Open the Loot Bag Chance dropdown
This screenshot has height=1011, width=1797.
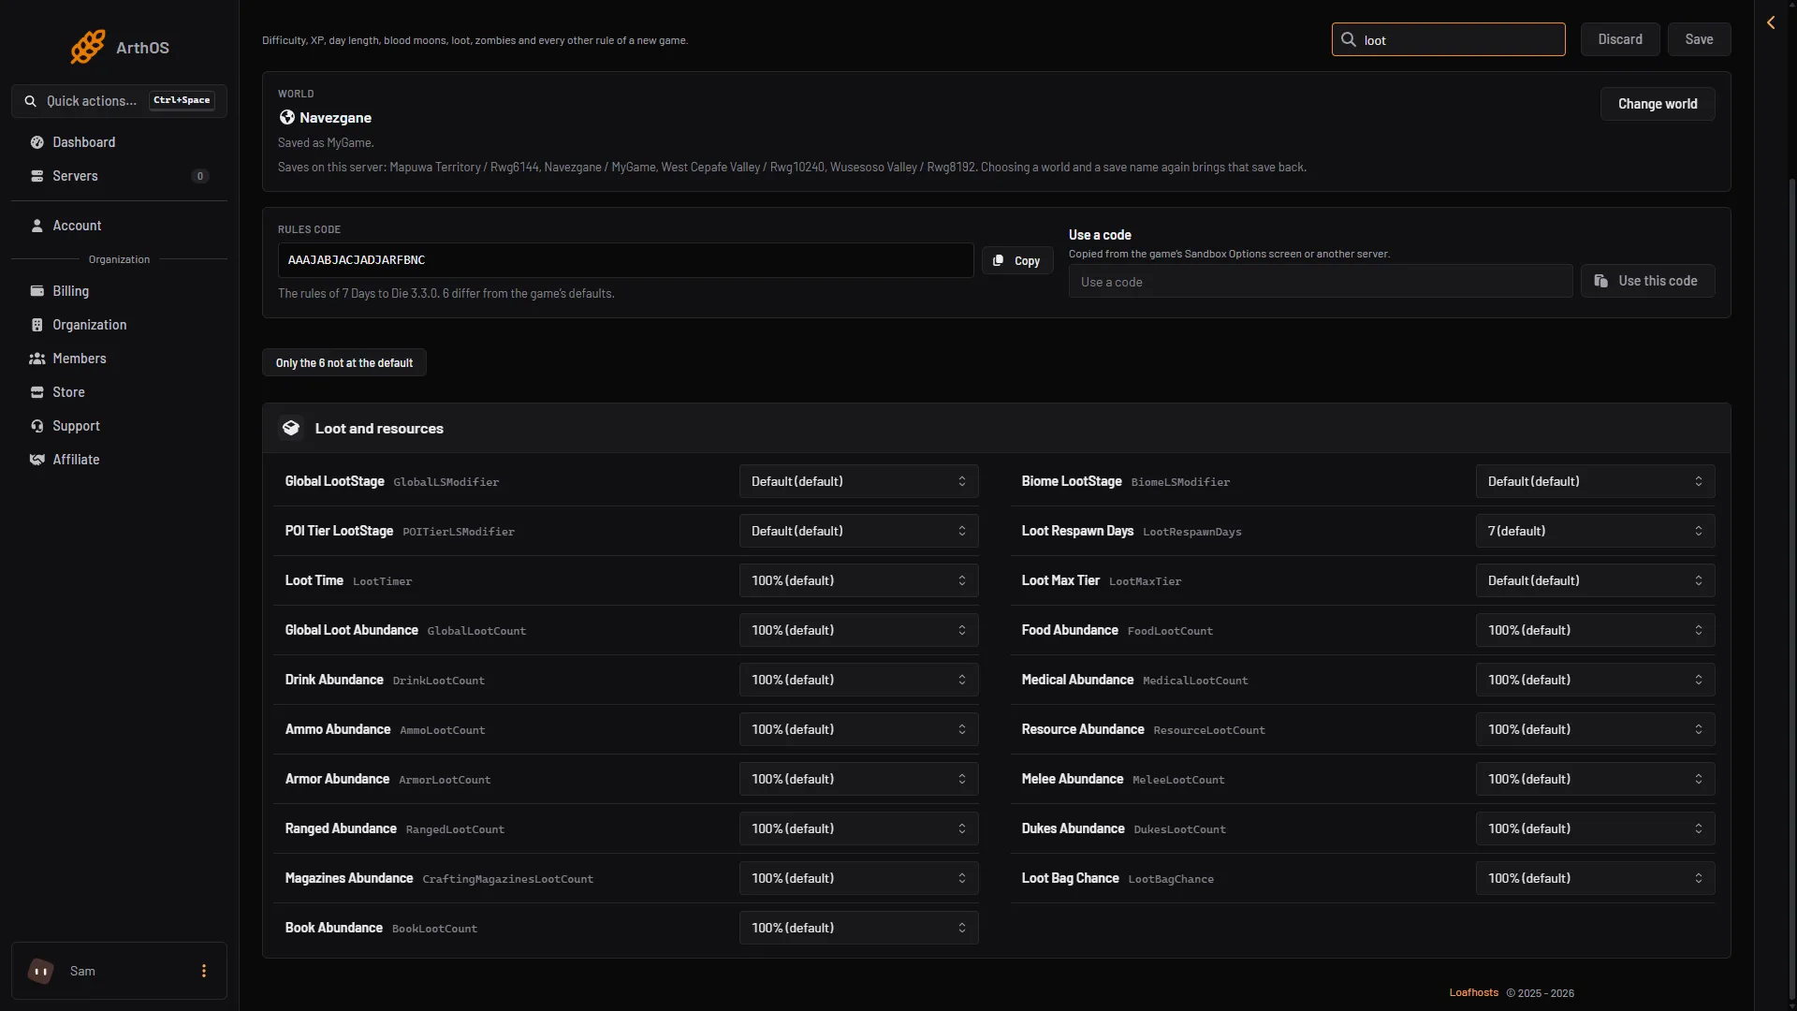coord(1596,878)
